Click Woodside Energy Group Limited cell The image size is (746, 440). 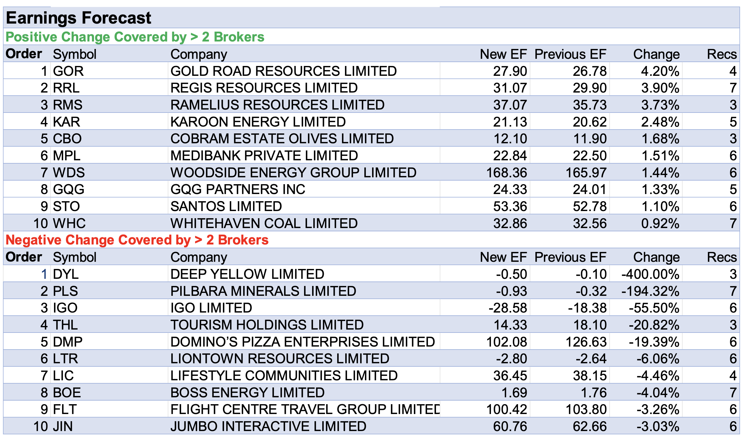tap(293, 173)
